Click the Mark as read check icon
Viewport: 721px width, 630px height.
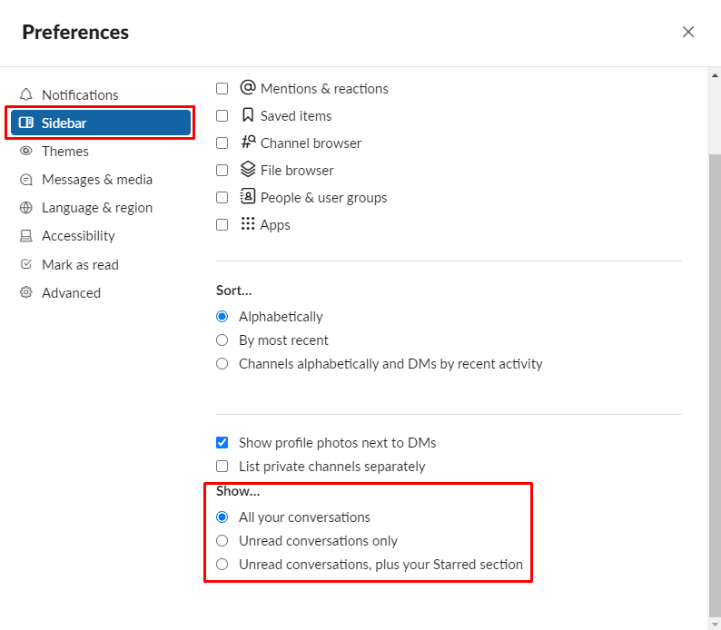pyautogui.click(x=26, y=264)
